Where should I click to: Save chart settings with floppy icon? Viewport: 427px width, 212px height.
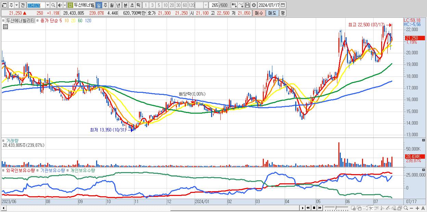coord(247,5)
